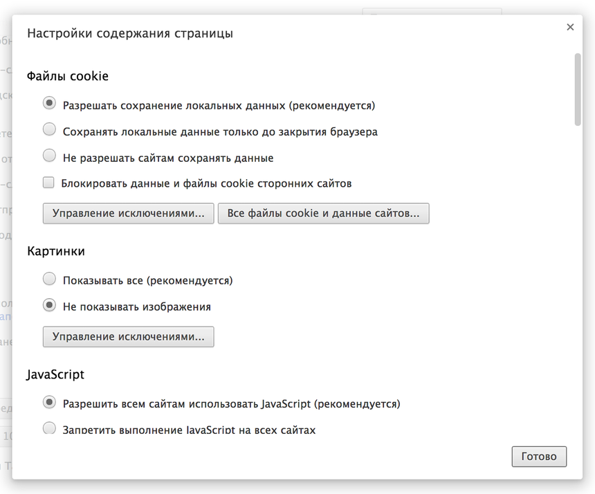Select 'Не разрешать сайтам сохранять данные' option

coord(49,156)
